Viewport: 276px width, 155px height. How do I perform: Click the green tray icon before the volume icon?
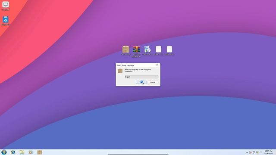(257, 152)
